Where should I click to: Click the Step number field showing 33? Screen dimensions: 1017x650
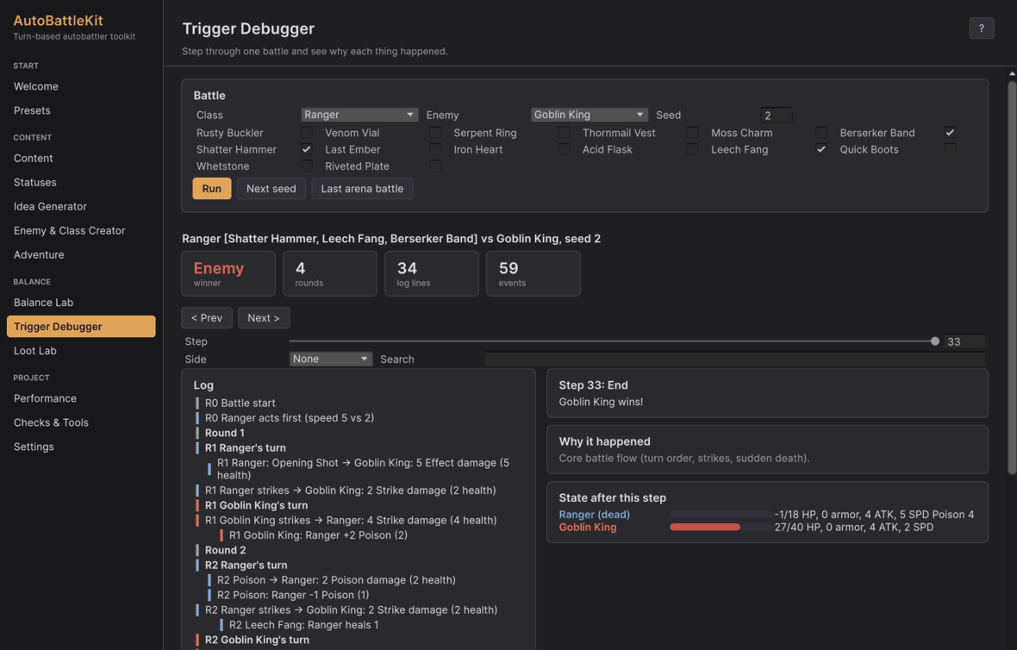point(964,341)
